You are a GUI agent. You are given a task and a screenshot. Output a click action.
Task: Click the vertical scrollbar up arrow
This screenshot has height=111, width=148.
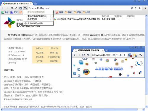pyautogui.click(x=147, y=16)
